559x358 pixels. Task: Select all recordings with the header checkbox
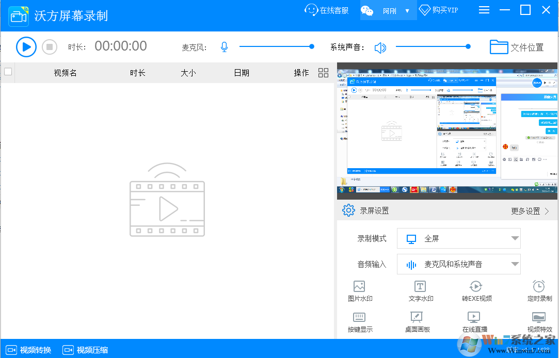click(8, 73)
